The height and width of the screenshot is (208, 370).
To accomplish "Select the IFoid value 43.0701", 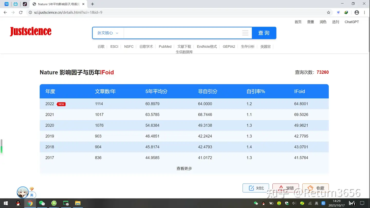I will 301,147.
